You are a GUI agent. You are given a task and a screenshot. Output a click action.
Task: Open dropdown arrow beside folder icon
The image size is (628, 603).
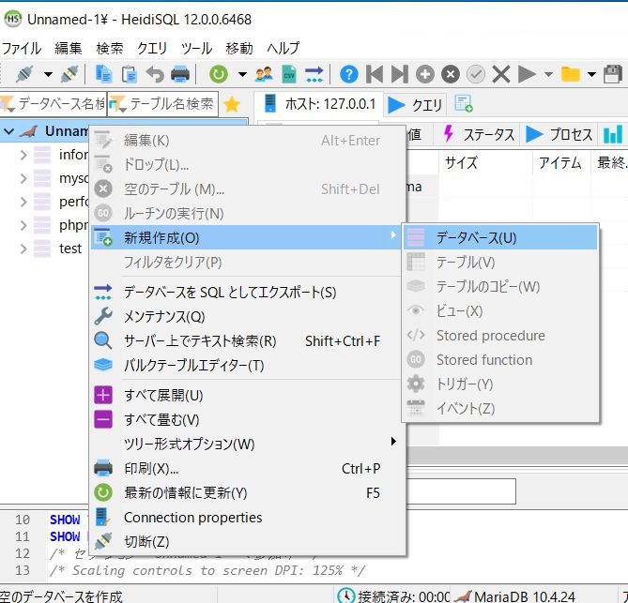tap(591, 74)
